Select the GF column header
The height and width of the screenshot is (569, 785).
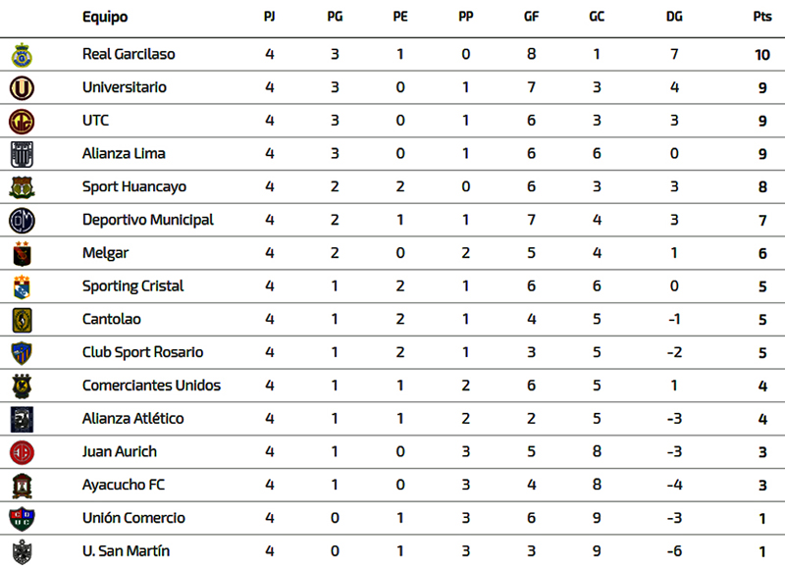tap(531, 17)
